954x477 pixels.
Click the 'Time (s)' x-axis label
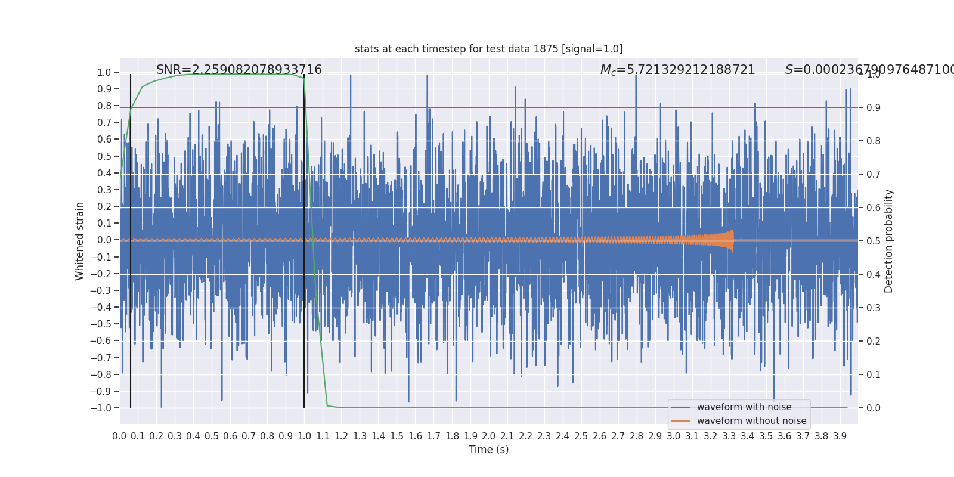point(488,450)
